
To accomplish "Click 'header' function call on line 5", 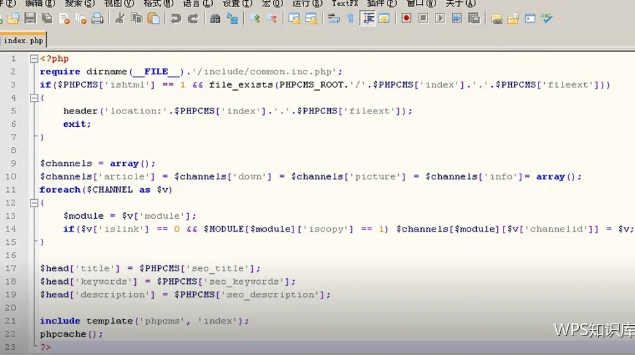I will point(80,111).
